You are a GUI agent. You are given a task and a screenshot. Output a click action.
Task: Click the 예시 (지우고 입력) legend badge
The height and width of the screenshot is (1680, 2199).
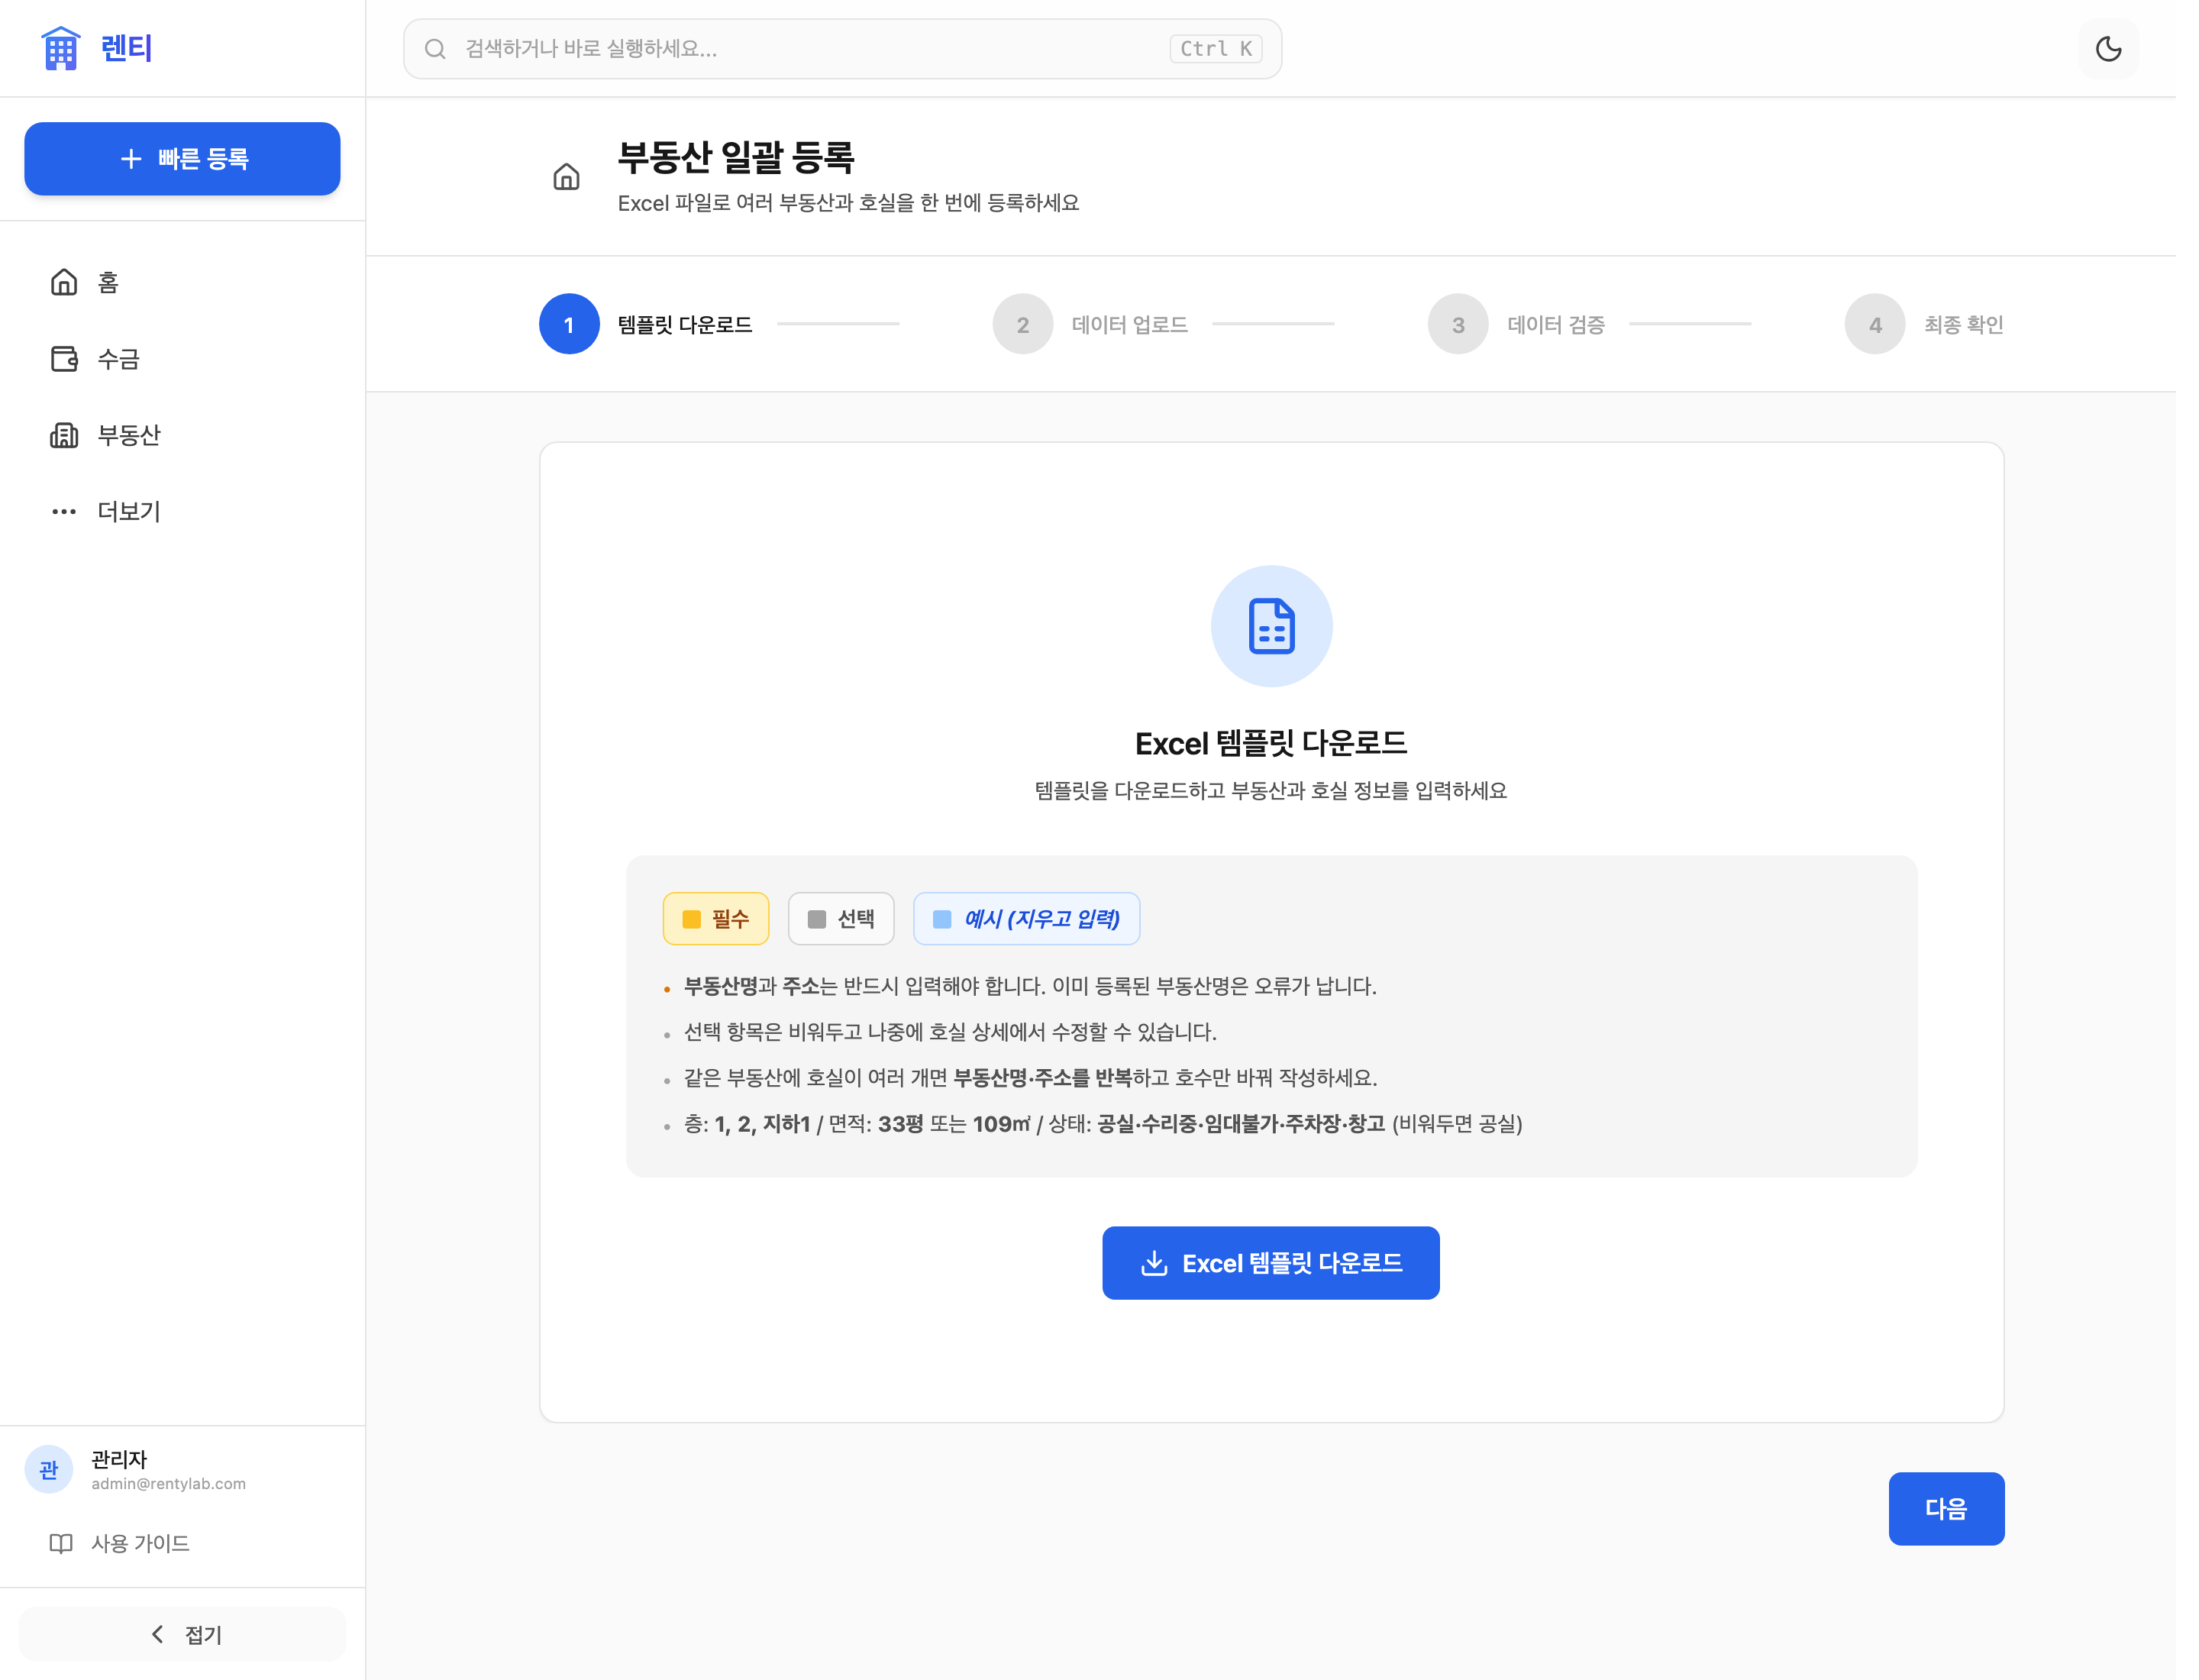pos(1026,918)
